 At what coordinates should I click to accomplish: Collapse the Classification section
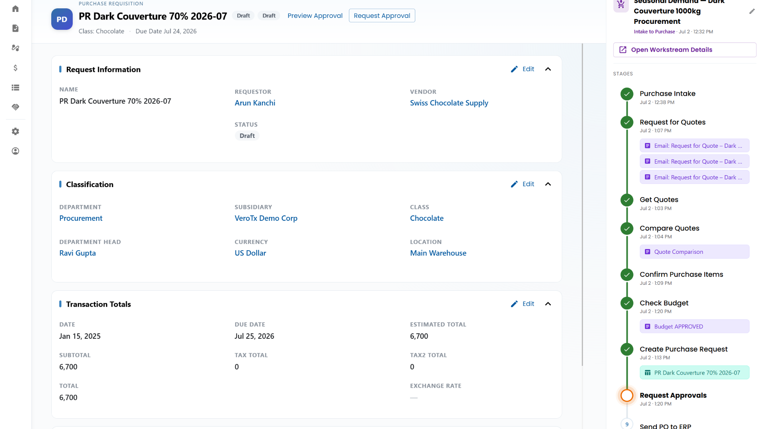tap(548, 184)
